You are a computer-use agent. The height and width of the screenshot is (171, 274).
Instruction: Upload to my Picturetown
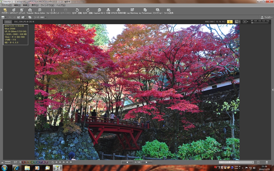pyautogui.click(x=145, y=11)
